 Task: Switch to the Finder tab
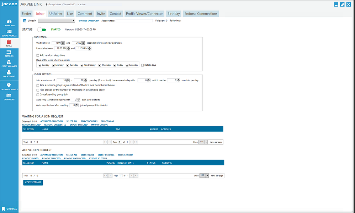(x=26, y=13)
